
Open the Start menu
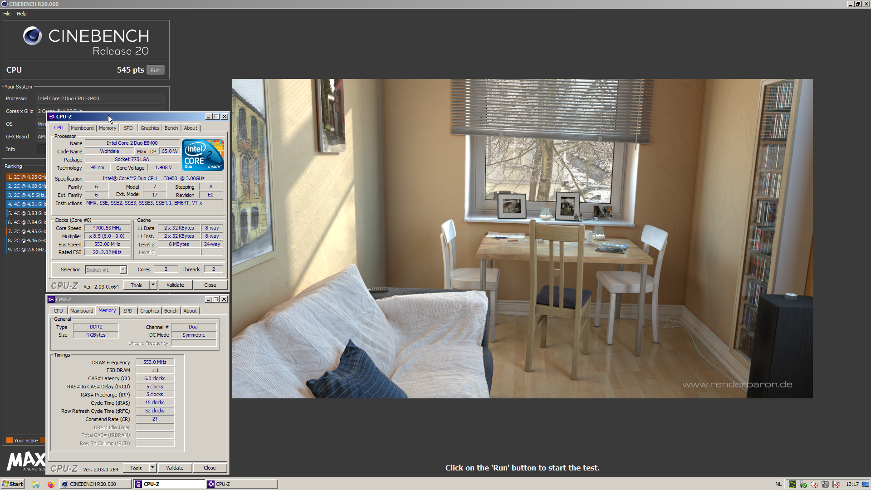(13, 484)
